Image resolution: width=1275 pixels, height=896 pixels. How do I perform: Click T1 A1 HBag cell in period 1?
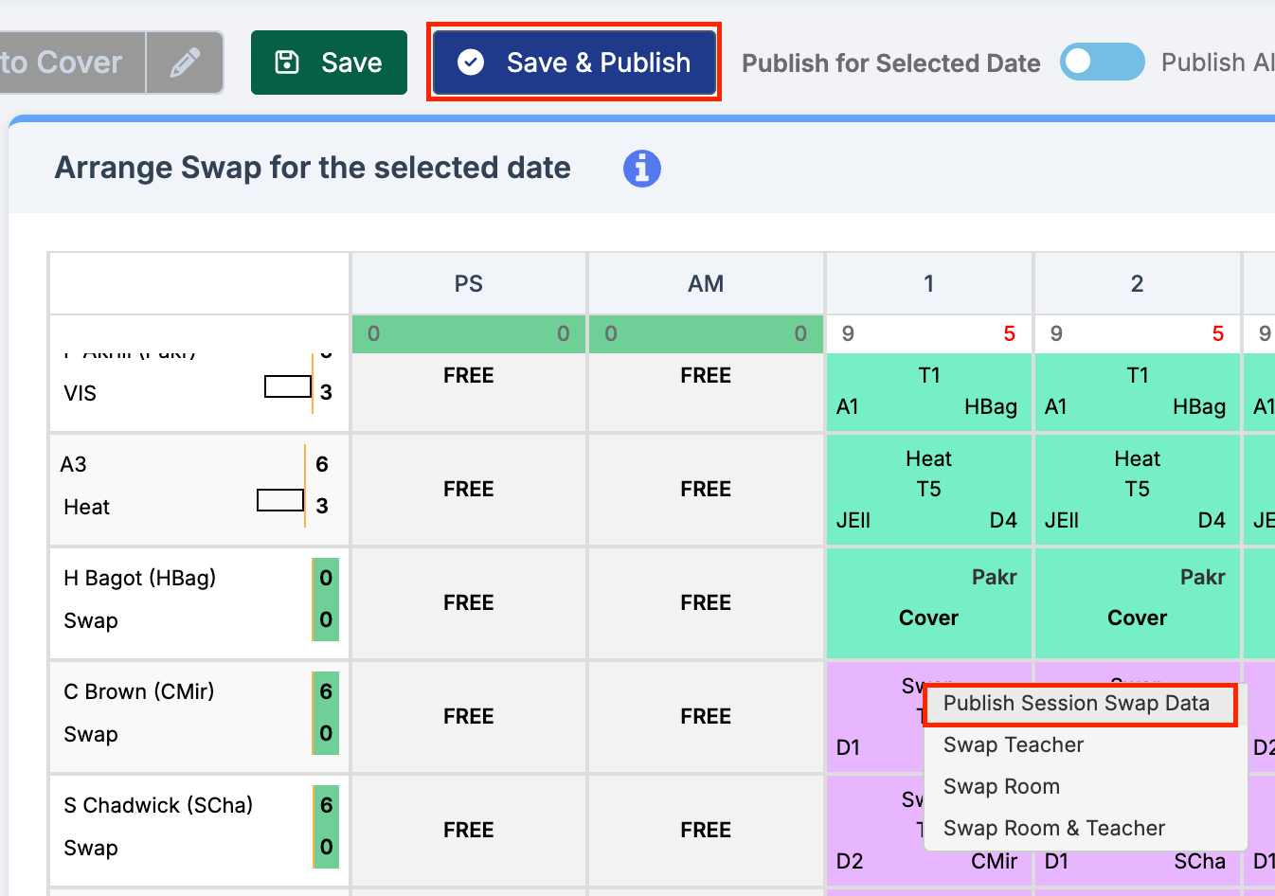click(x=929, y=391)
